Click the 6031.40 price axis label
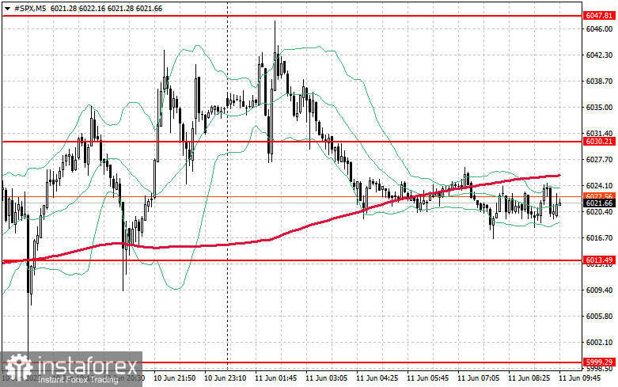 [599, 133]
